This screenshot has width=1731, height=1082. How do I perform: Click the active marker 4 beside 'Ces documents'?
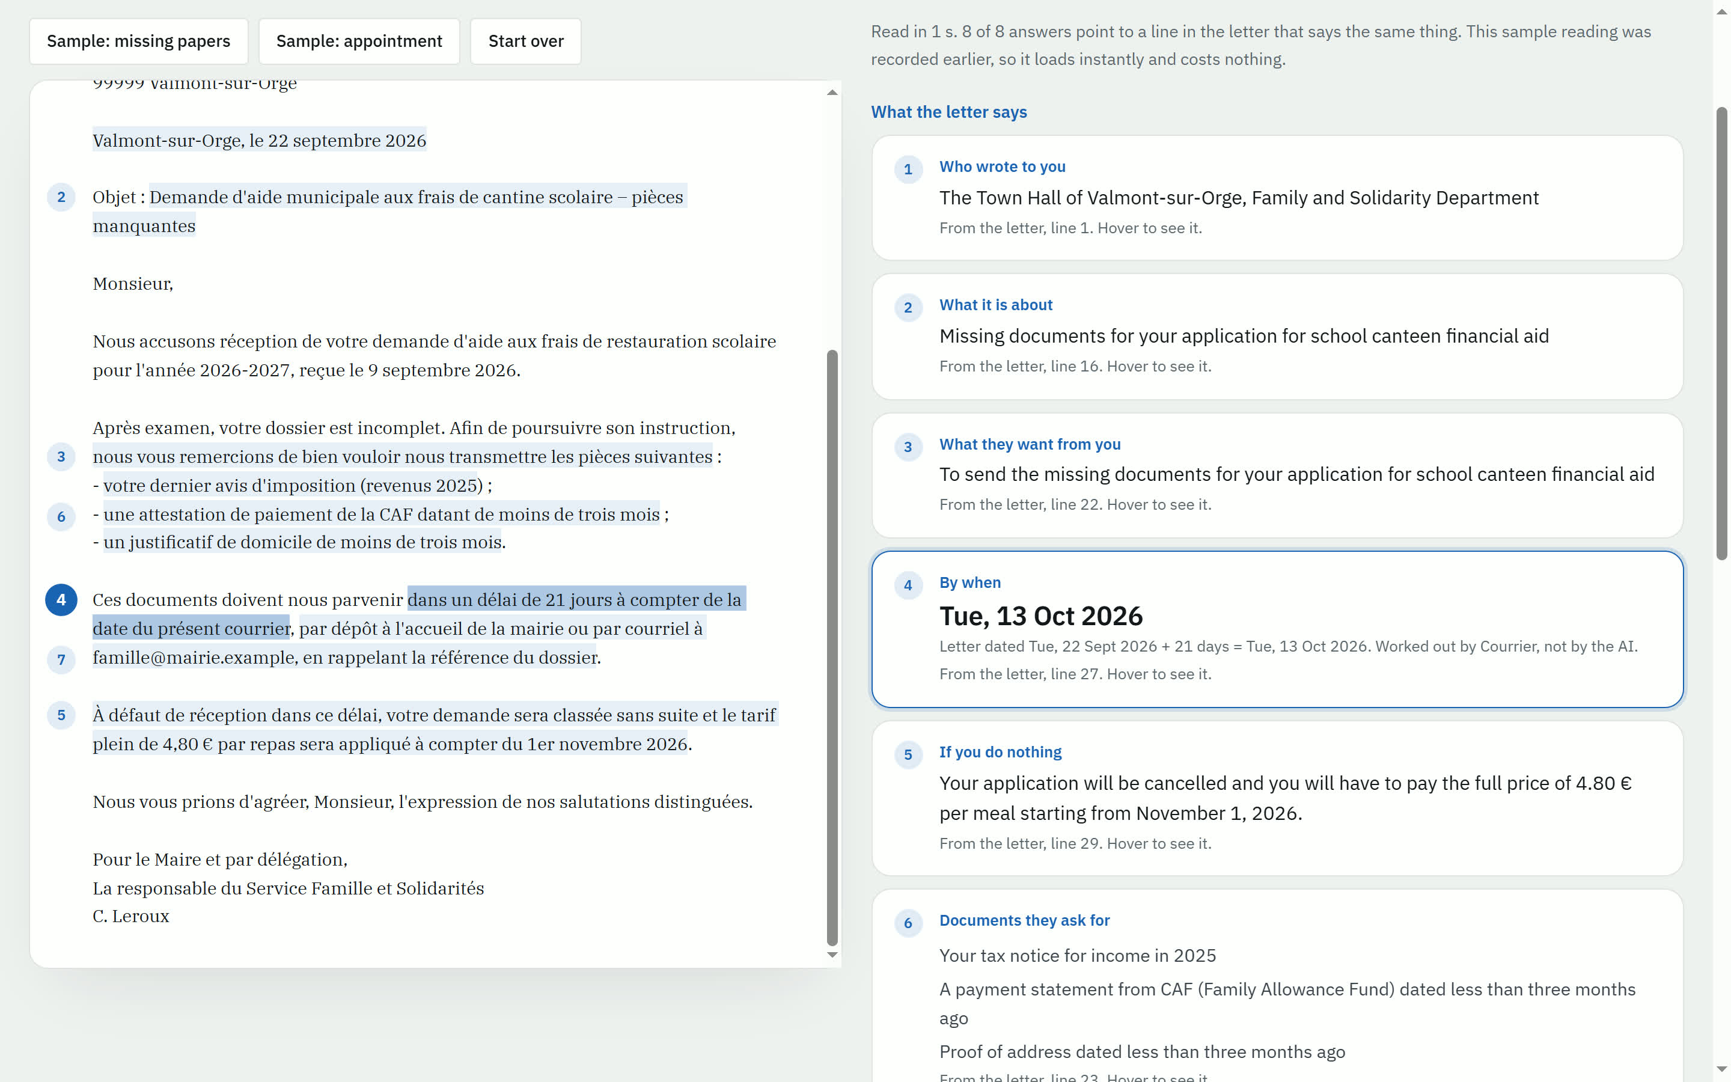point(61,600)
